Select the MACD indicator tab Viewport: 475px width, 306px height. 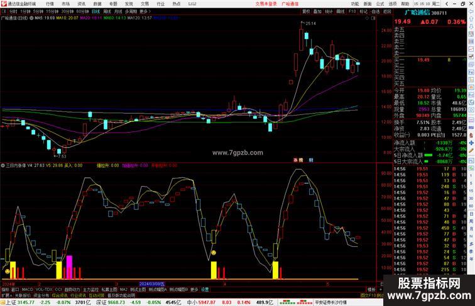click(27, 290)
